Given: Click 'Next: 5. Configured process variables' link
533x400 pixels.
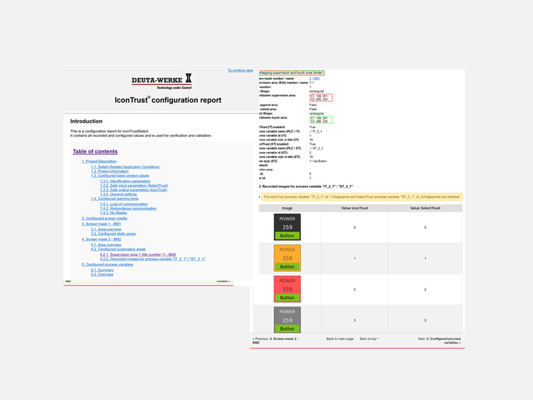Looking at the screenshot, I should pyautogui.click(x=439, y=341).
